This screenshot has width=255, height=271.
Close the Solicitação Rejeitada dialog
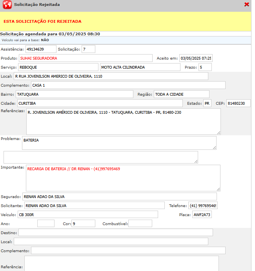(246, 4)
